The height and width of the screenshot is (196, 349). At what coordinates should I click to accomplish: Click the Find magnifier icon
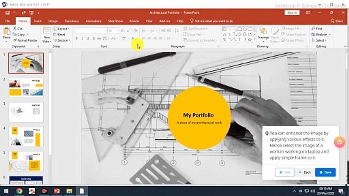[x=313, y=29]
